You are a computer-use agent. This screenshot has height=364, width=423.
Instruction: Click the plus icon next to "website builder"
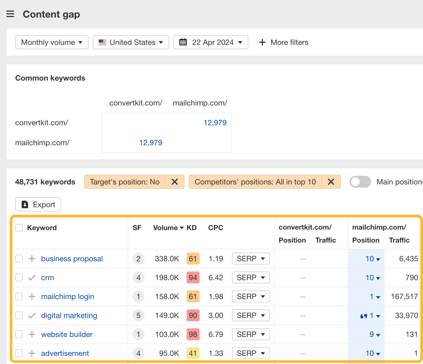[x=32, y=334]
